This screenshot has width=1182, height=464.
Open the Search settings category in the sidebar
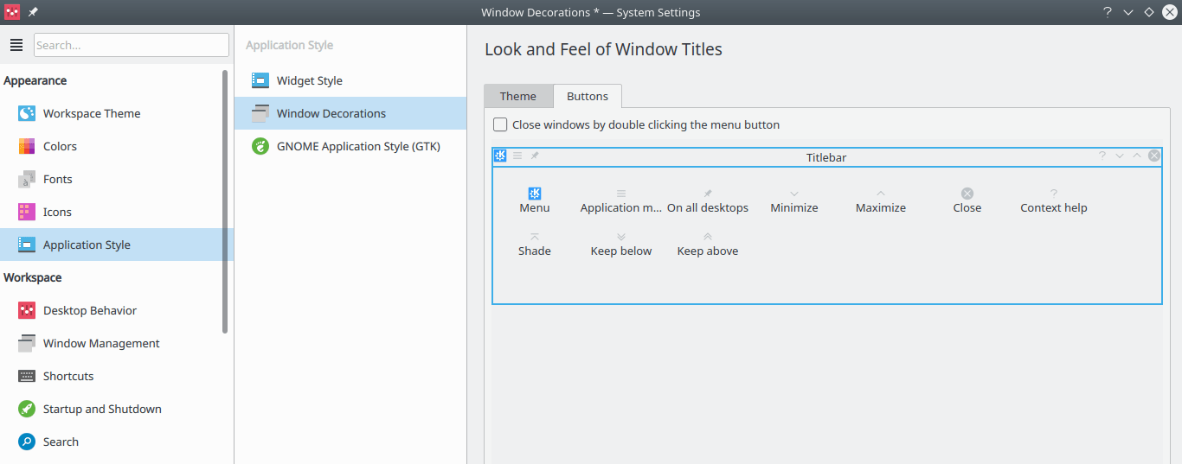pyautogui.click(x=116, y=442)
